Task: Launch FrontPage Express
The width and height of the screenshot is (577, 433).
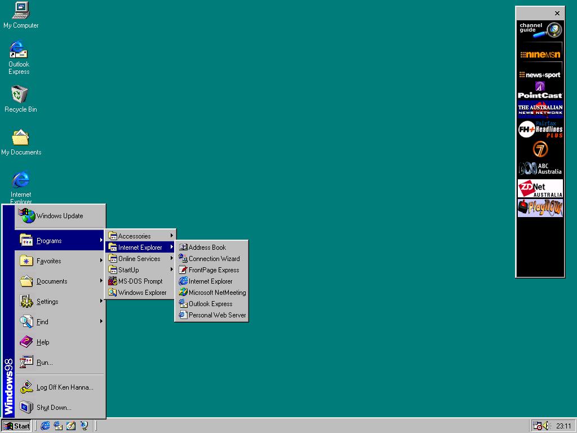Action: click(211, 270)
